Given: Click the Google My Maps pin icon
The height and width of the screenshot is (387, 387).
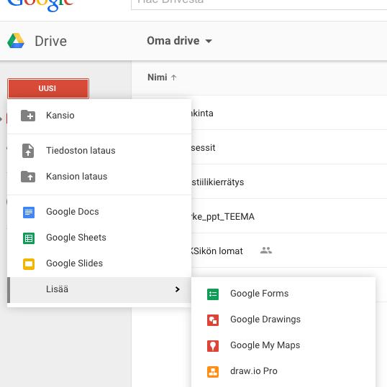Looking at the screenshot, I should 213,346.
